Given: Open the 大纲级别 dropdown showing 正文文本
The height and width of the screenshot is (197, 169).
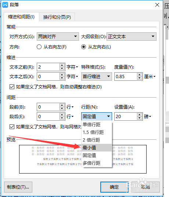Looking at the screenshot, I should click(x=132, y=37).
